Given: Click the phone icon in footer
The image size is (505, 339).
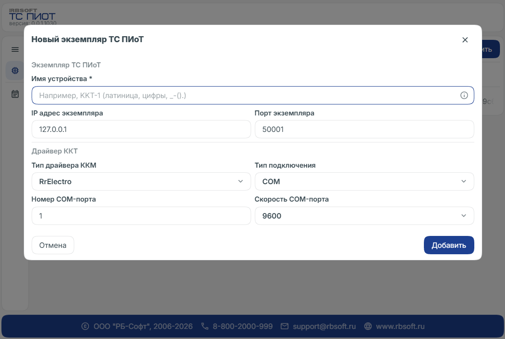Looking at the screenshot, I should [204, 326].
